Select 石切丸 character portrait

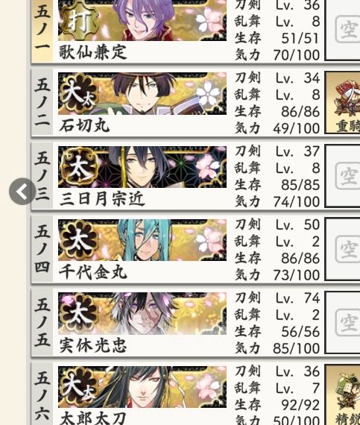tap(142, 93)
